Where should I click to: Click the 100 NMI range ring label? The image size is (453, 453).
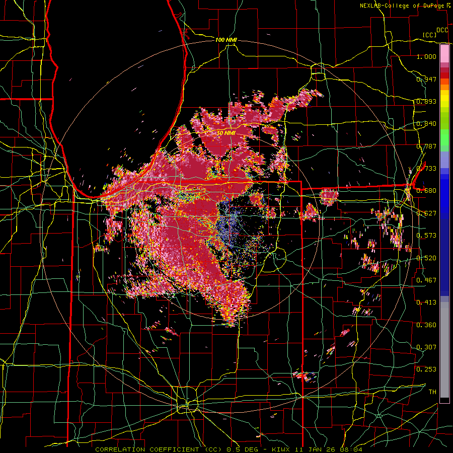click(x=226, y=40)
